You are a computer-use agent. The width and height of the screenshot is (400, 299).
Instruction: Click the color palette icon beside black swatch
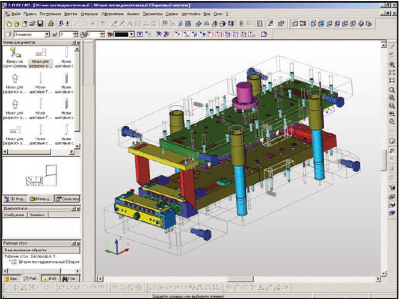[110, 34]
